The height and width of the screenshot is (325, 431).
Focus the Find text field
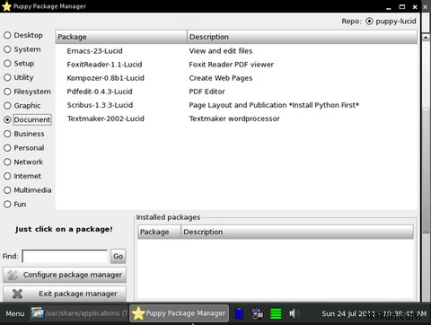[x=65, y=256]
